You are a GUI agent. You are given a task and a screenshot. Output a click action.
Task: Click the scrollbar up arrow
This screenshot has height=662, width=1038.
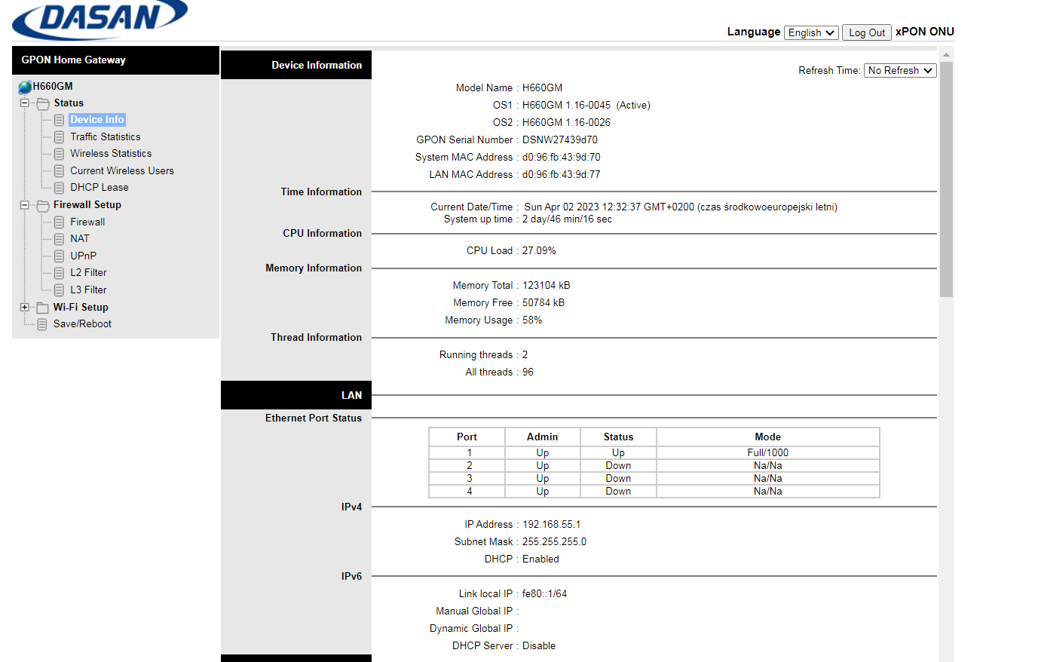[946, 54]
